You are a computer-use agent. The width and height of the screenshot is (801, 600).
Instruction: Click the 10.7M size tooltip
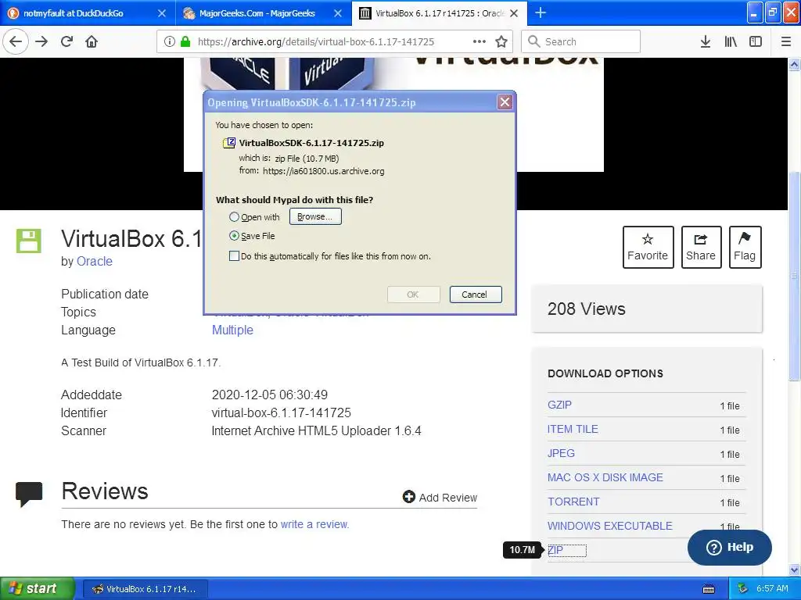[522, 549]
